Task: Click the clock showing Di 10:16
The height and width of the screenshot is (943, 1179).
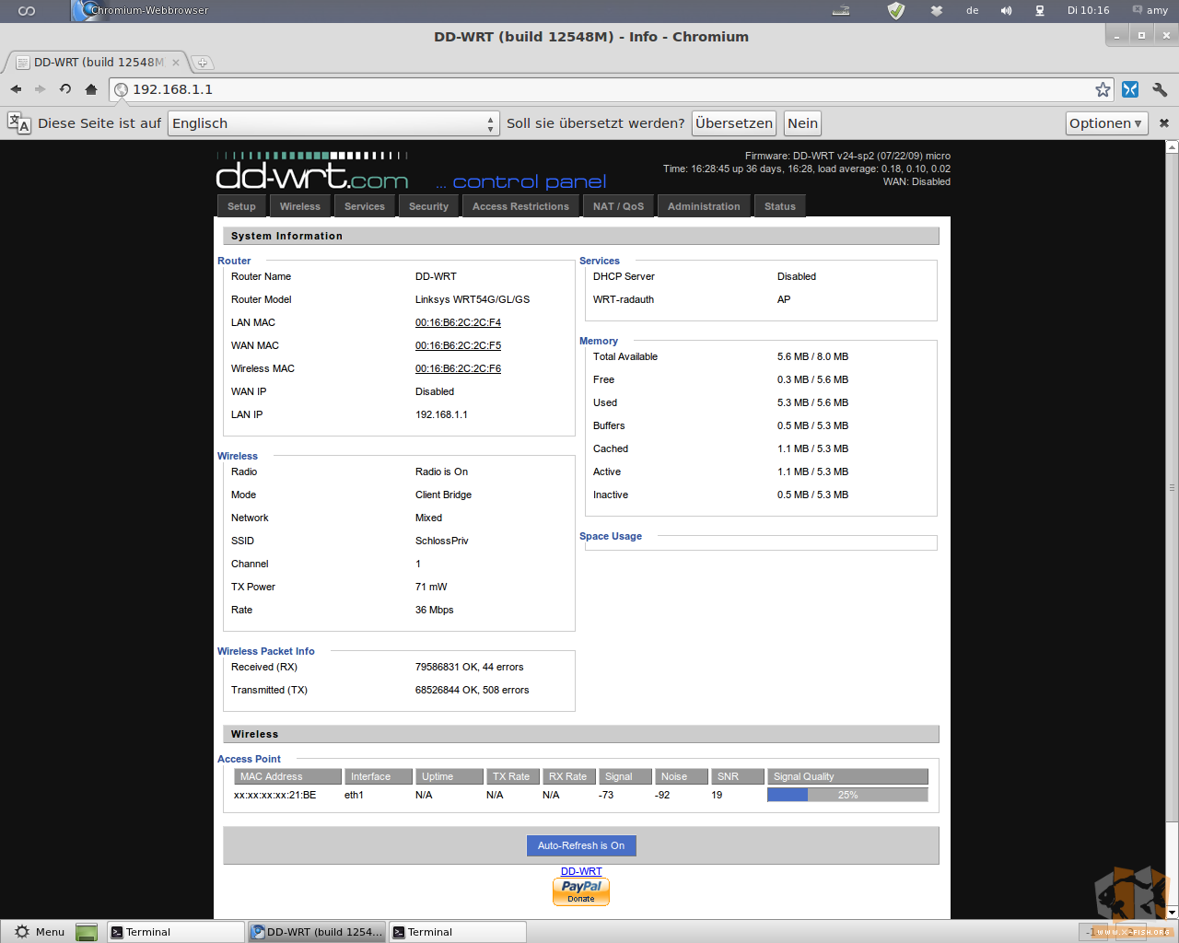Action: [1088, 10]
